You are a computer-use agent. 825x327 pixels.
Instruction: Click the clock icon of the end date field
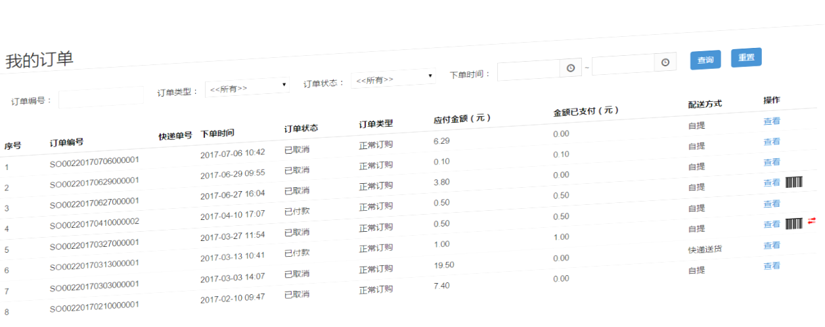(665, 62)
